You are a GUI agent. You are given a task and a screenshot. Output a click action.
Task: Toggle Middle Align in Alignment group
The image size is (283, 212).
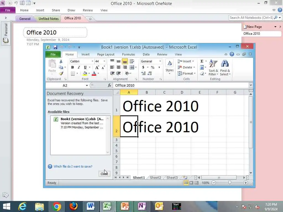coord(118,61)
